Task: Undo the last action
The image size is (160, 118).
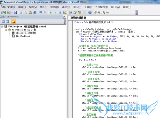Action: (x=41, y=12)
